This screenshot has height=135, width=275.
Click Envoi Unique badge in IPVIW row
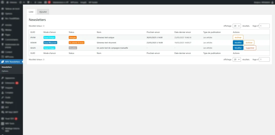49,37
